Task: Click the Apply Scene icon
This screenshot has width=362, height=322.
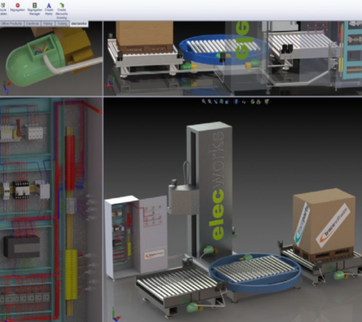Action: pos(258,101)
